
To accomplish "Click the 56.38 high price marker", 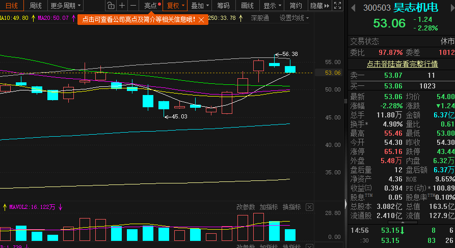I will [289, 54].
